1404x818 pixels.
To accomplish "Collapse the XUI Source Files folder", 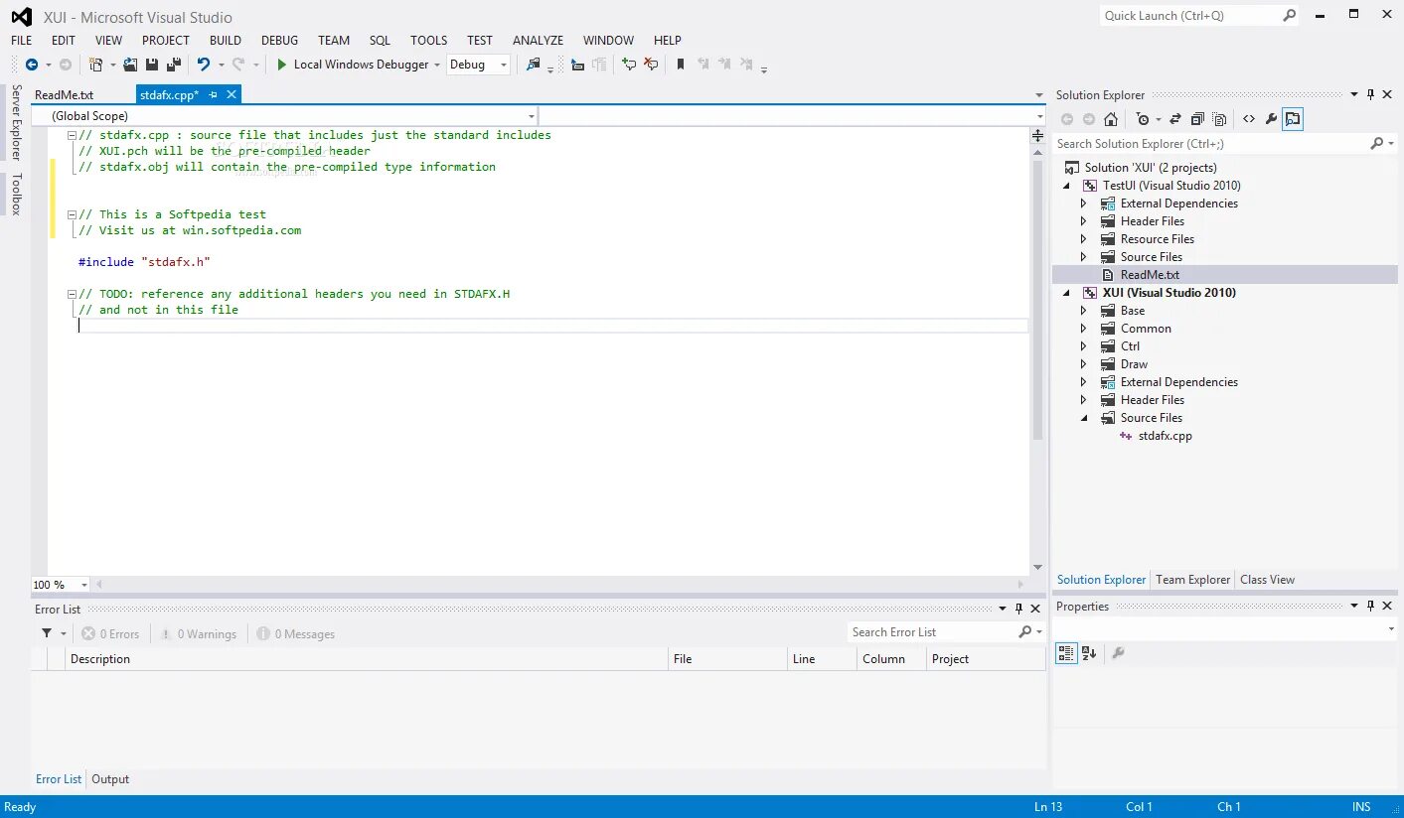I will click(1084, 418).
